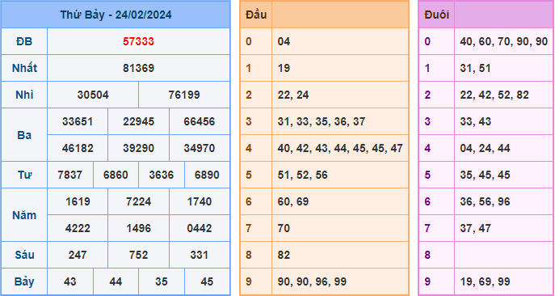Select sixth prize number 247
The width and height of the screenshot is (555, 296).
coord(78,255)
